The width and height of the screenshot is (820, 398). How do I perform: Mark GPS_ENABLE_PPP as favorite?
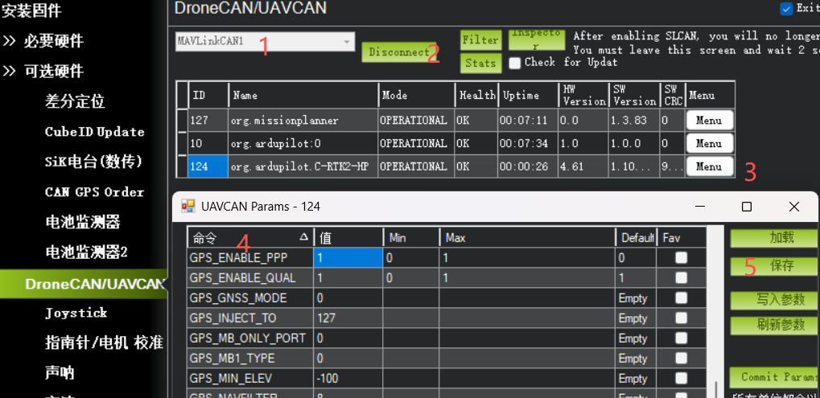[681, 257]
